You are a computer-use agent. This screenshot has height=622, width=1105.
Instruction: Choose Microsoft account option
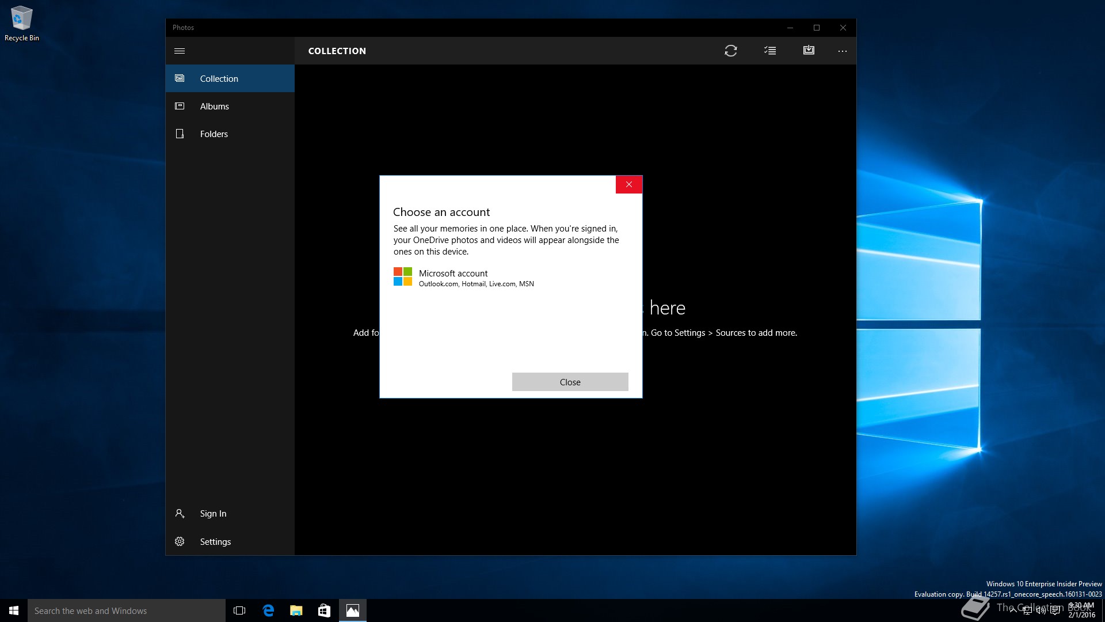pos(463,278)
